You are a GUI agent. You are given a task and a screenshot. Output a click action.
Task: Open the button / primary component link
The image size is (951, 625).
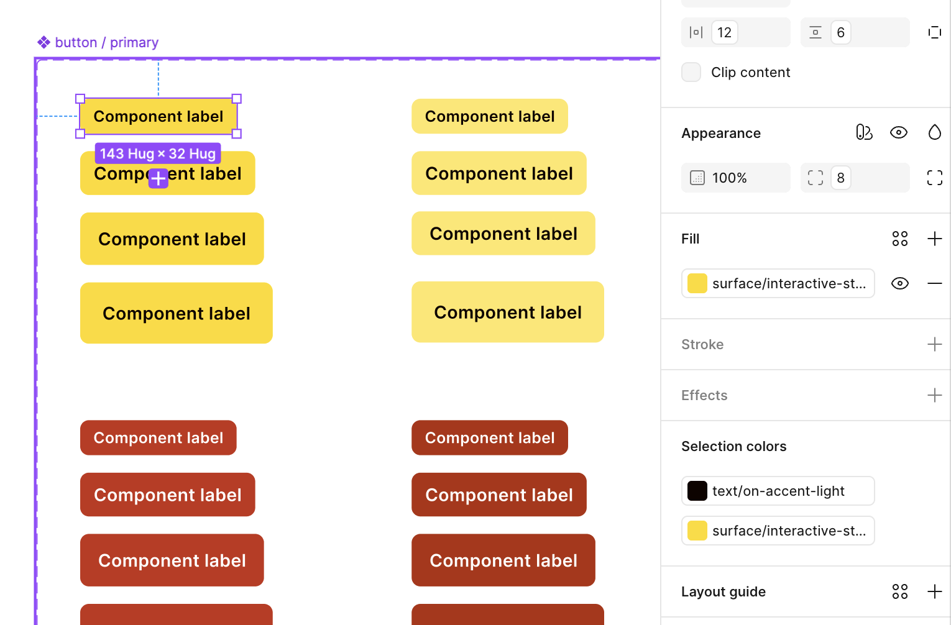(106, 42)
